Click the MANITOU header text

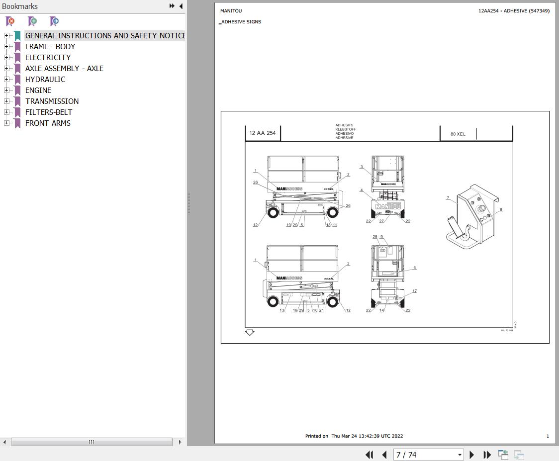[x=231, y=11]
